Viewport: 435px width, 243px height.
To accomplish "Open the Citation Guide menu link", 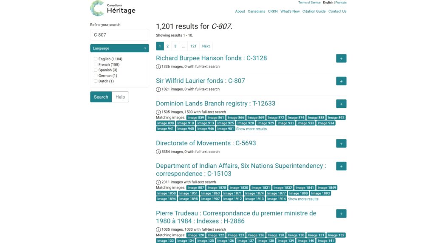I will click(314, 11).
